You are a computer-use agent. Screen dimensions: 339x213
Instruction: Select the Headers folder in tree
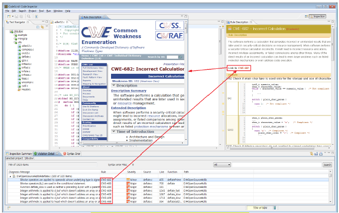tap(26, 90)
